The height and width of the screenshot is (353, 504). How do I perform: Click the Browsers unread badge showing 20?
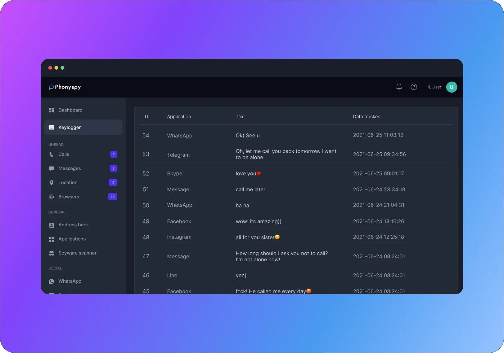coord(113,197)
